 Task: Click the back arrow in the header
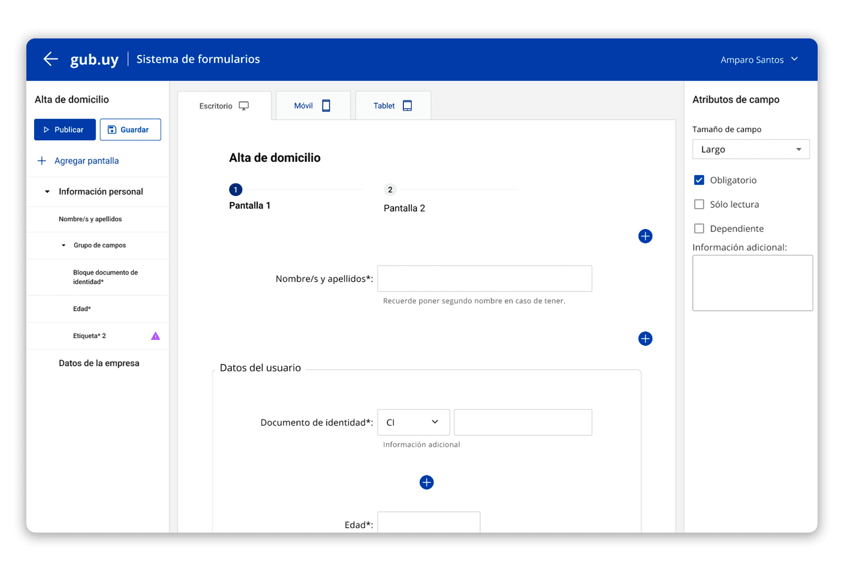(51, 59)
